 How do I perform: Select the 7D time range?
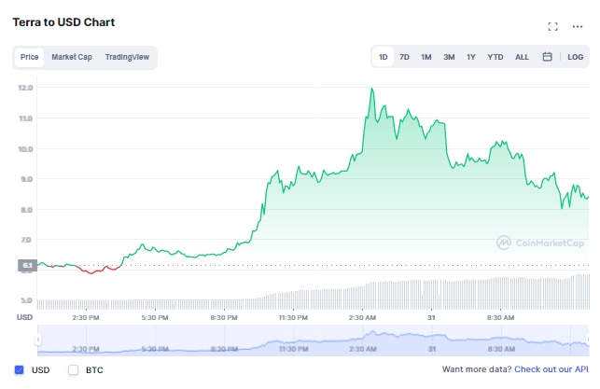tap(404, 57)
